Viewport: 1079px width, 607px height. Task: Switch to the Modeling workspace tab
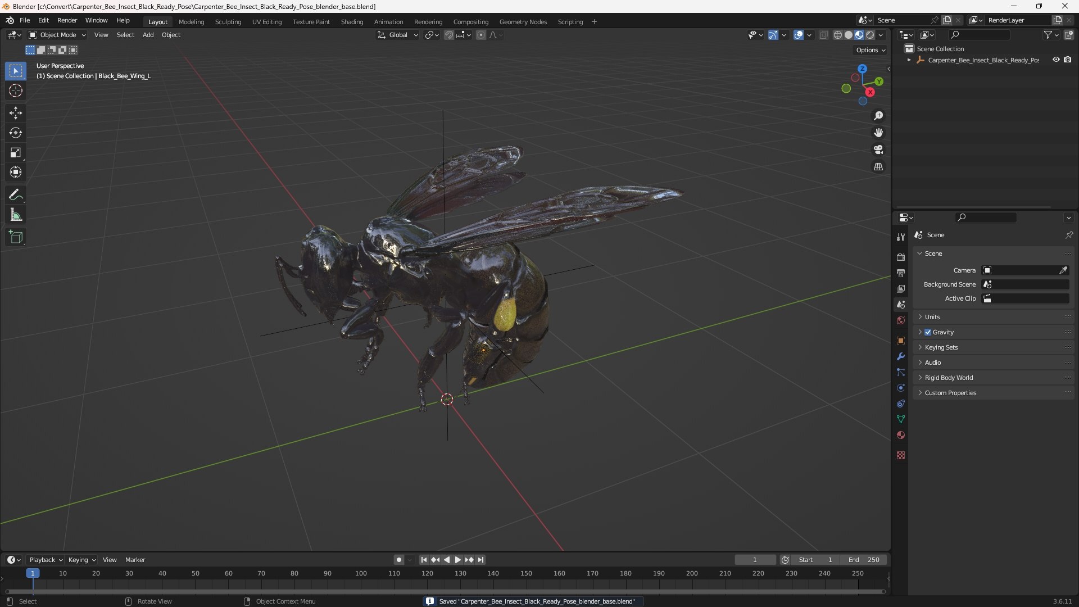pyautogui.click(x=191, y=22)
